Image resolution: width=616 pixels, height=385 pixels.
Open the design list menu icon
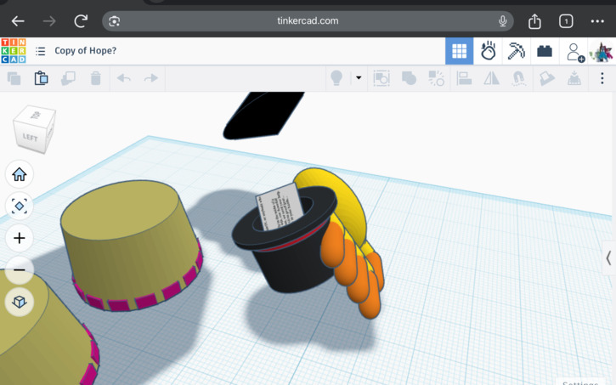[x=40, y=51]
